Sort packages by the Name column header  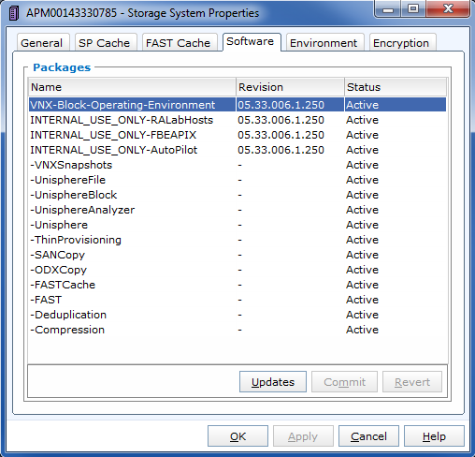(x=132, y=87)
